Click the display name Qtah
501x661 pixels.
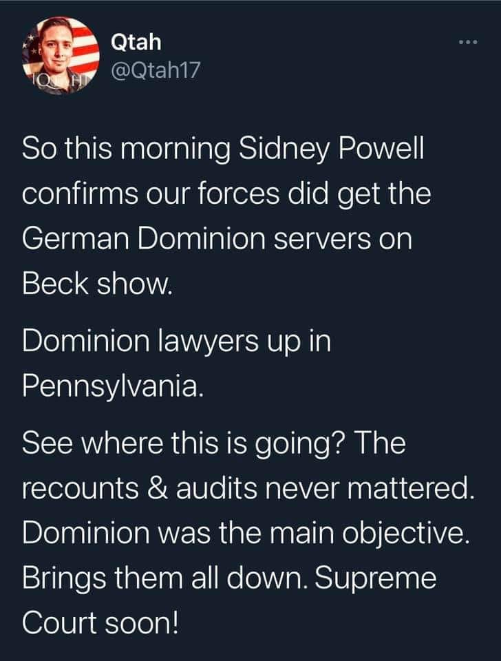click(136, 42)
